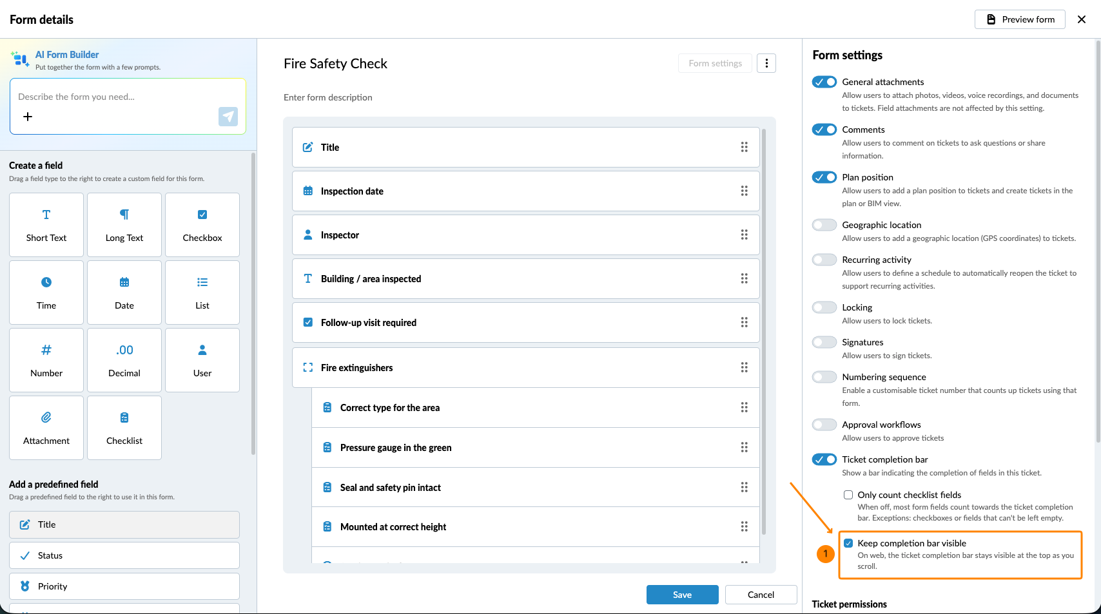The width and height of the screenshot is (1101, 614).
Task: Collapse the Fire extinguishers section
Action: (x=308, y=367)
